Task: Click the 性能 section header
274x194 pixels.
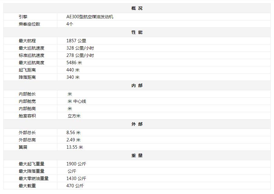Action: coord(137,32)
